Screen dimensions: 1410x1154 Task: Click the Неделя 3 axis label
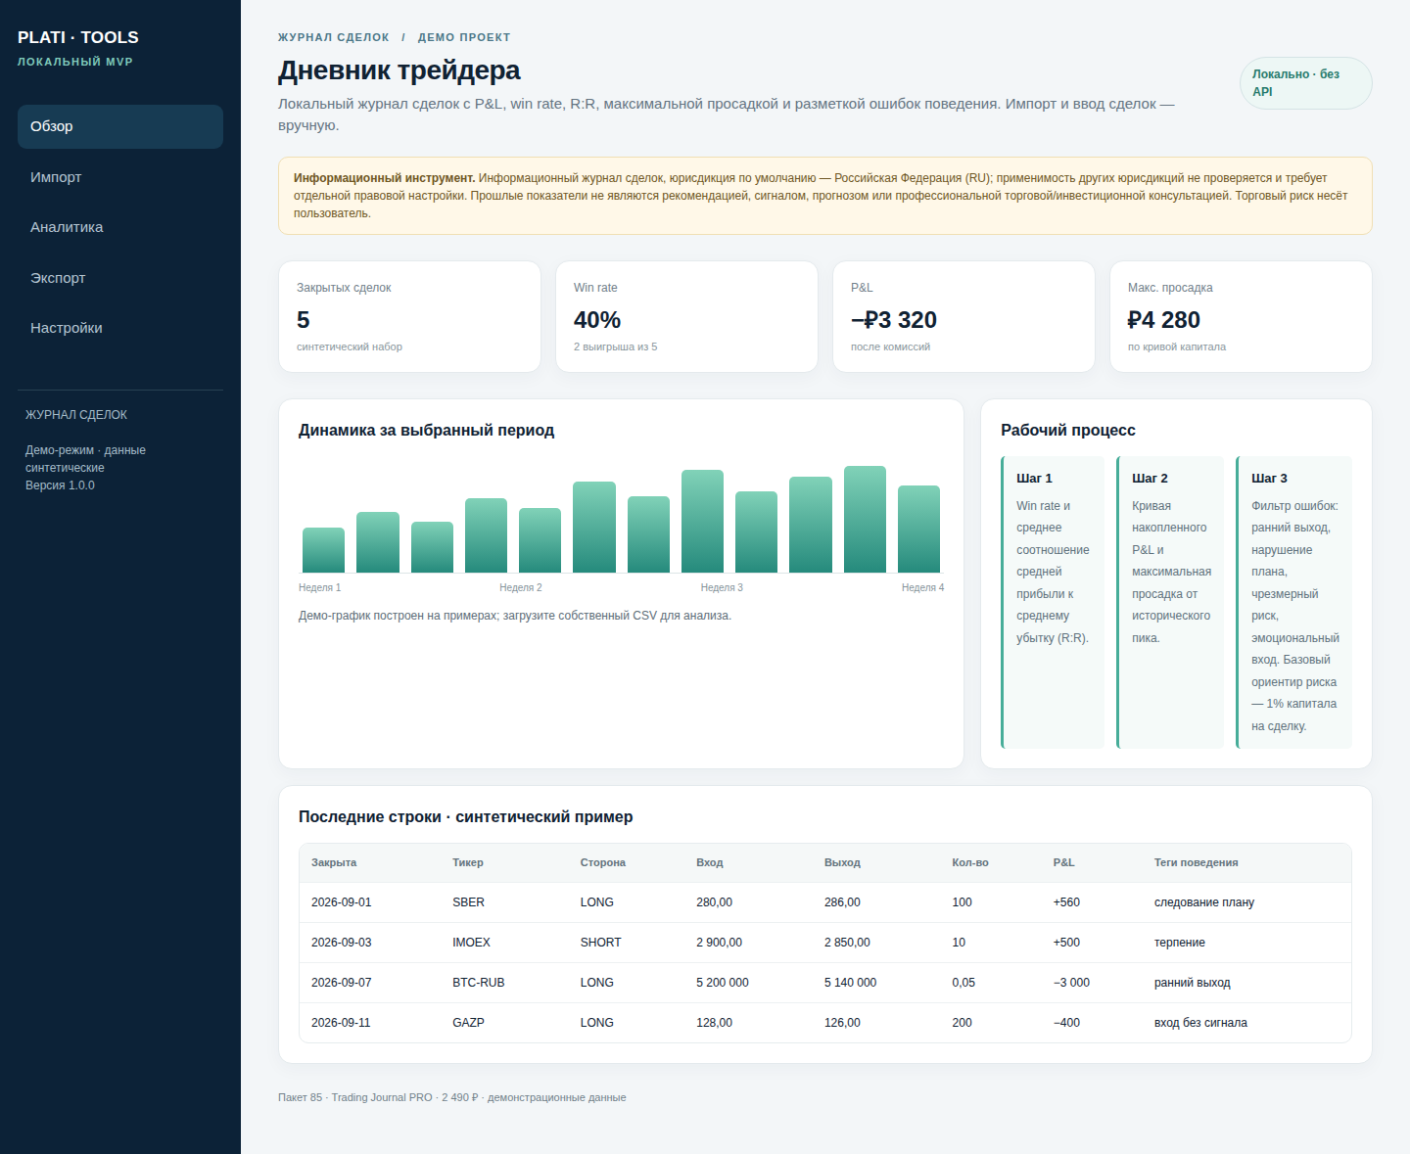pos(722,587)
